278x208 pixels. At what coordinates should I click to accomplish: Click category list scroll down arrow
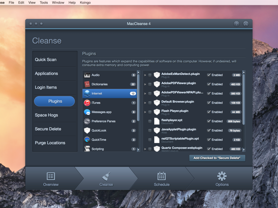(x=138, y=150)
